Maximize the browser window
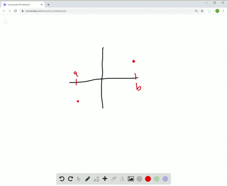Screen dimensions: 227x186 tap(215, 3)
